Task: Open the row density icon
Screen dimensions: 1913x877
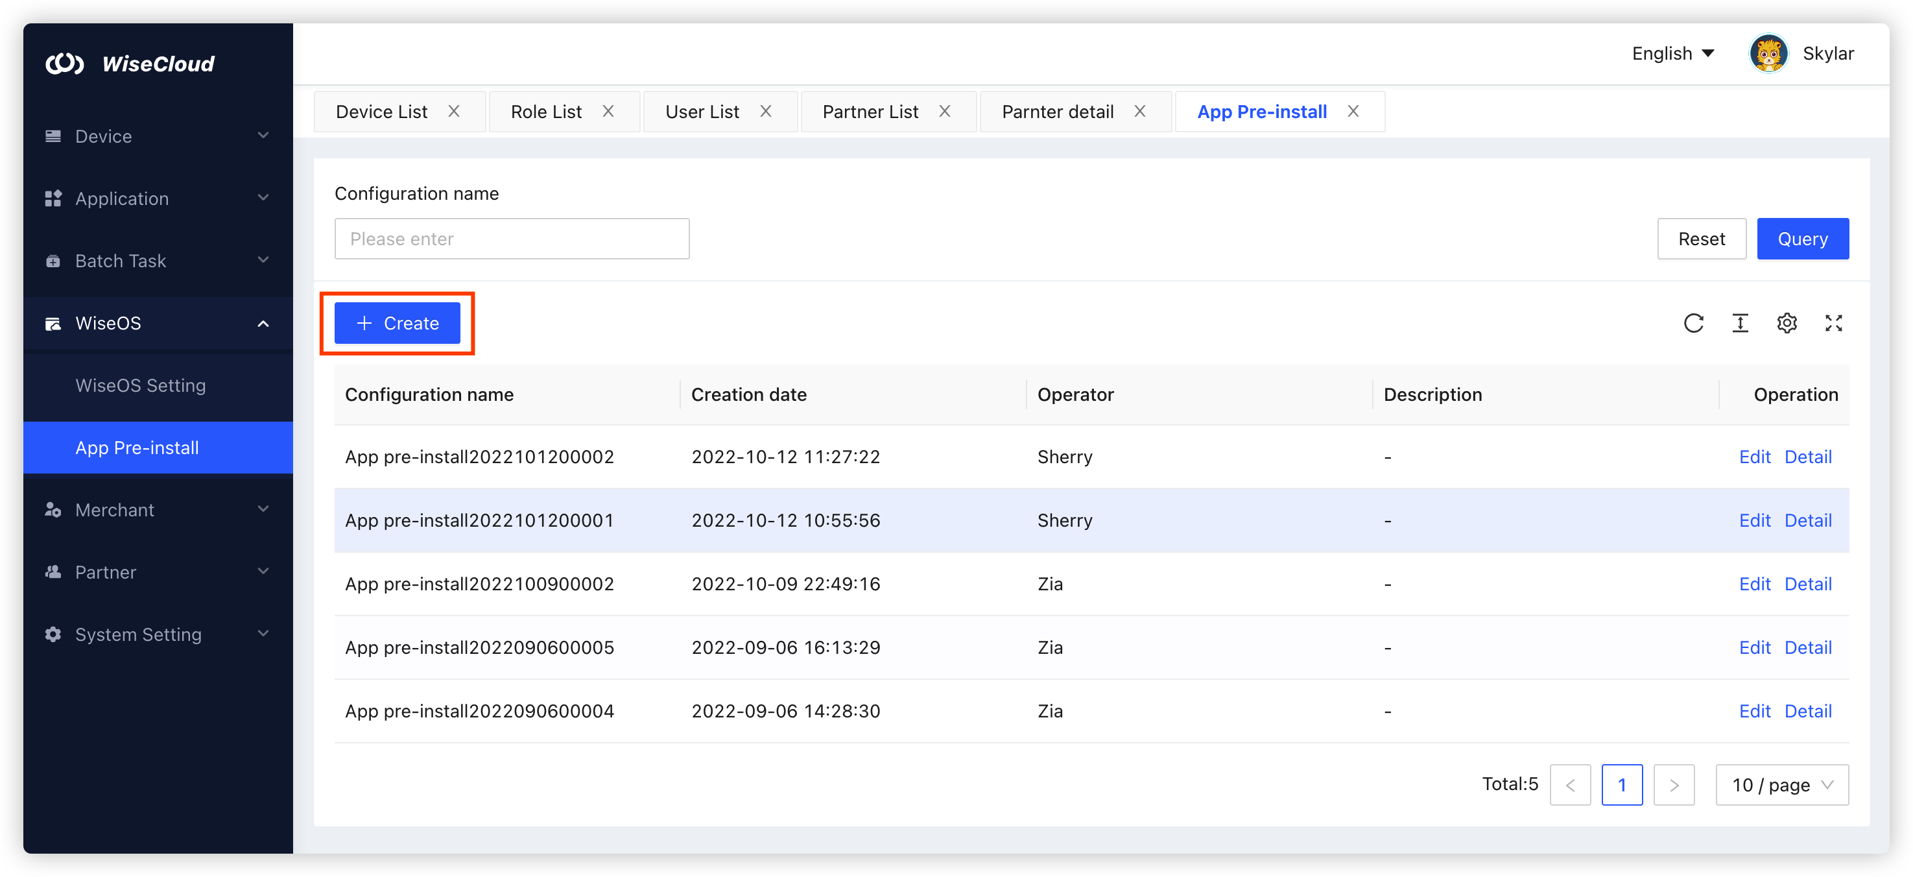Action: click(1740, 323)
